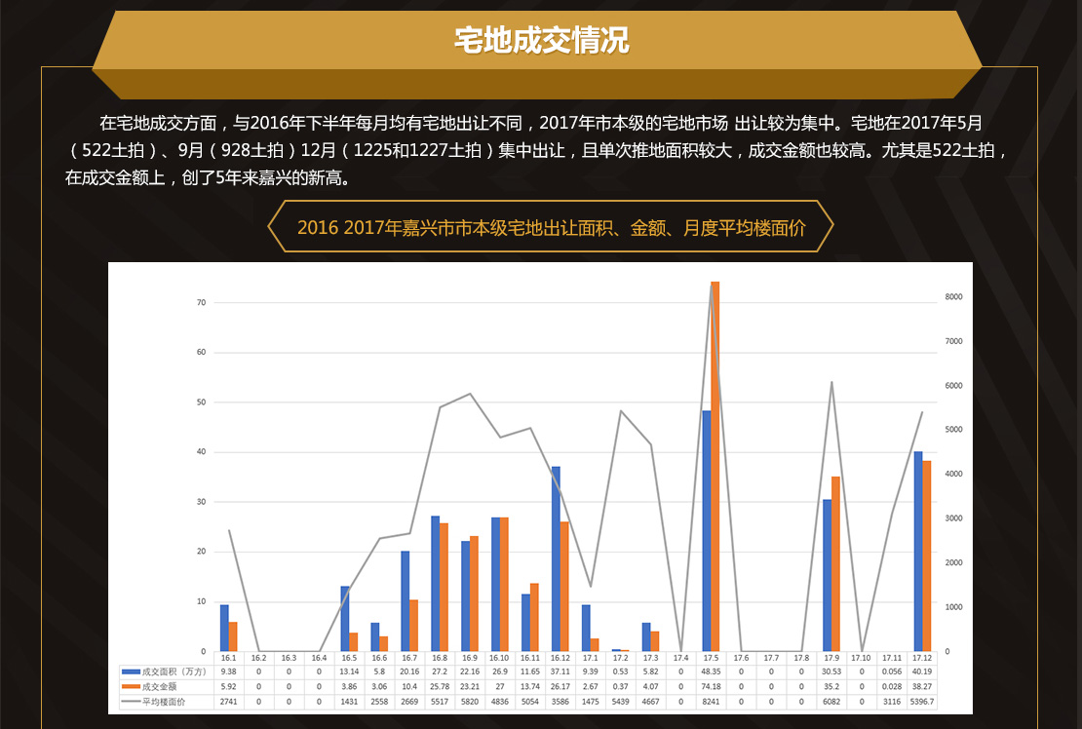Click the 40.19 area cell
This screenshot has width=1082, height=729.
922,671
